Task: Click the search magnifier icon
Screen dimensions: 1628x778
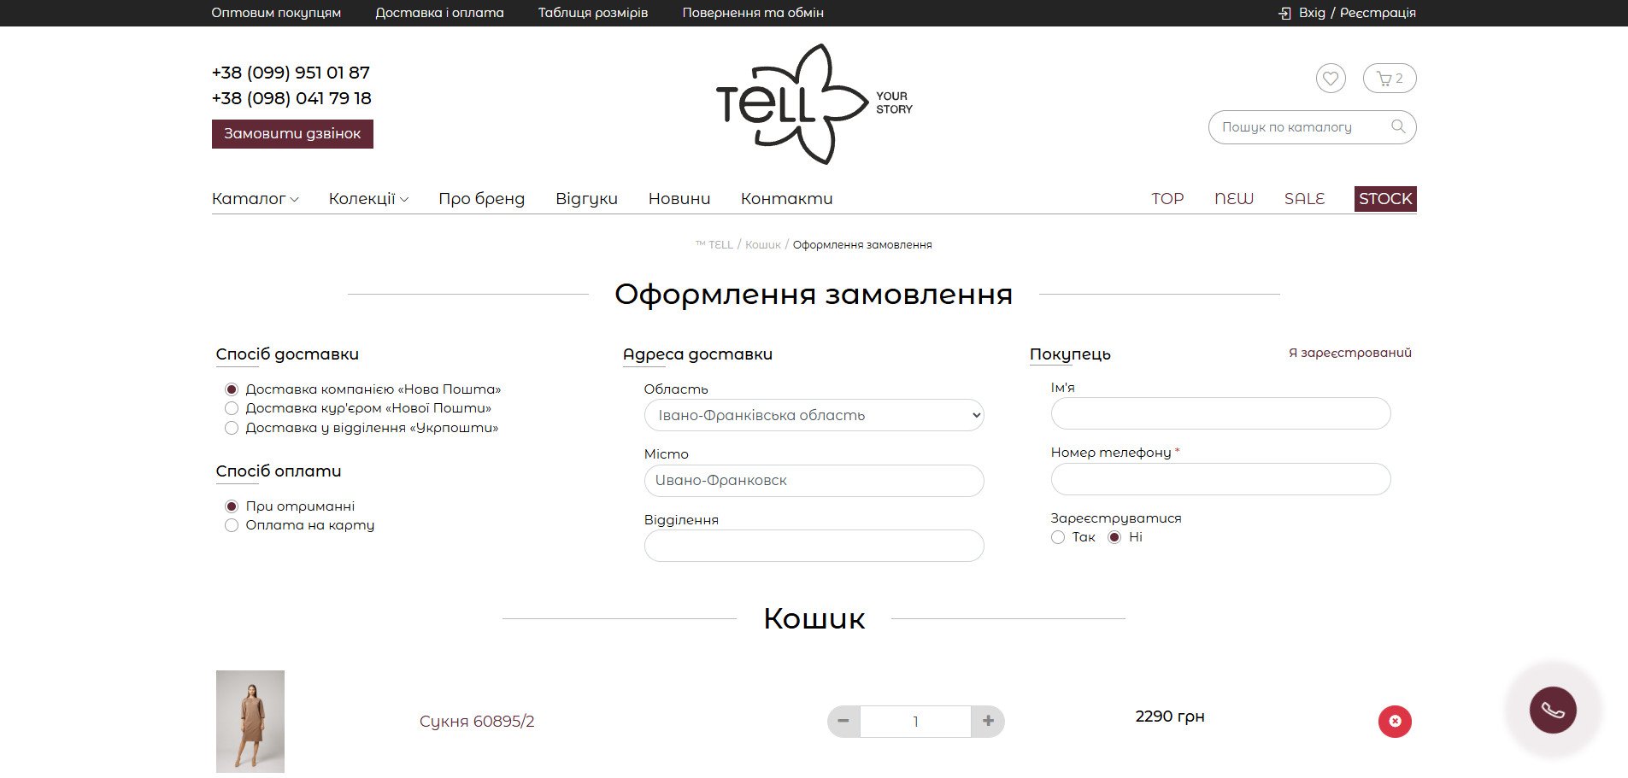Action: pos(1398,126)
